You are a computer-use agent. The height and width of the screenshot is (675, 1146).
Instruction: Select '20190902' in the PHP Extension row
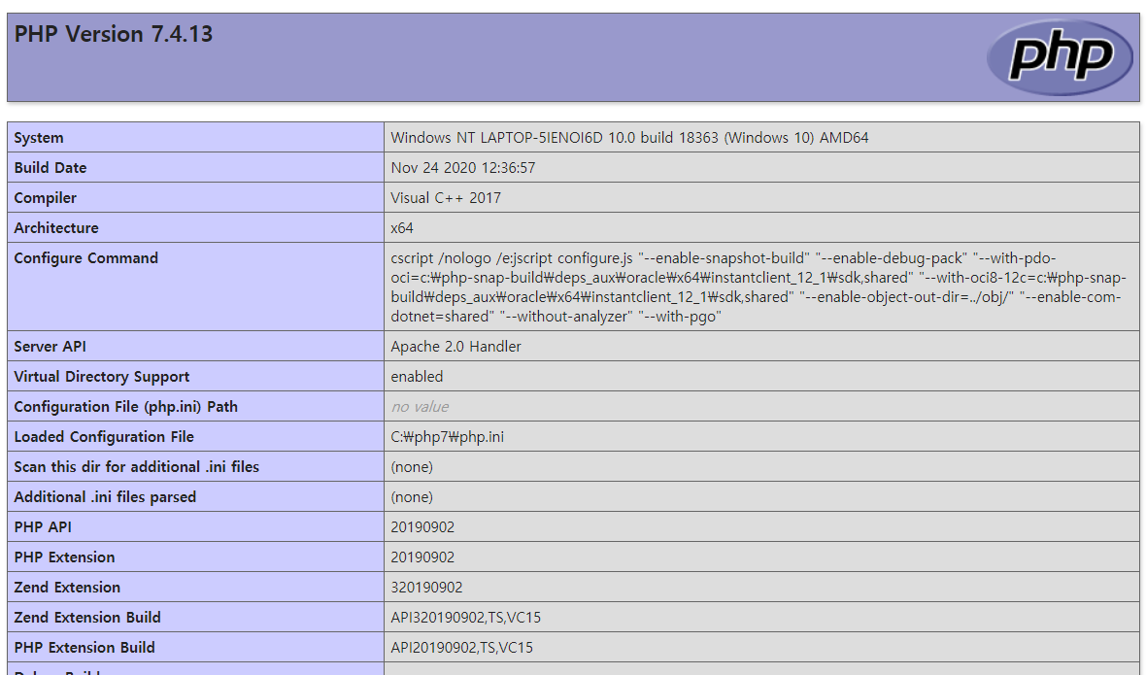[x=422, y=557]
